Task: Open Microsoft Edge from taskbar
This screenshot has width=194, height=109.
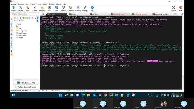Action: (83, 95)
